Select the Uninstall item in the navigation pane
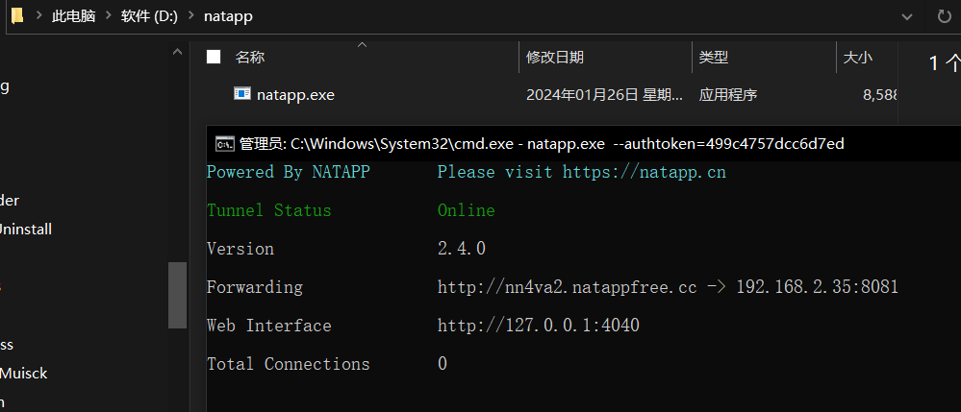The width and height of the screenshot is (961, 412). [25, 230]
